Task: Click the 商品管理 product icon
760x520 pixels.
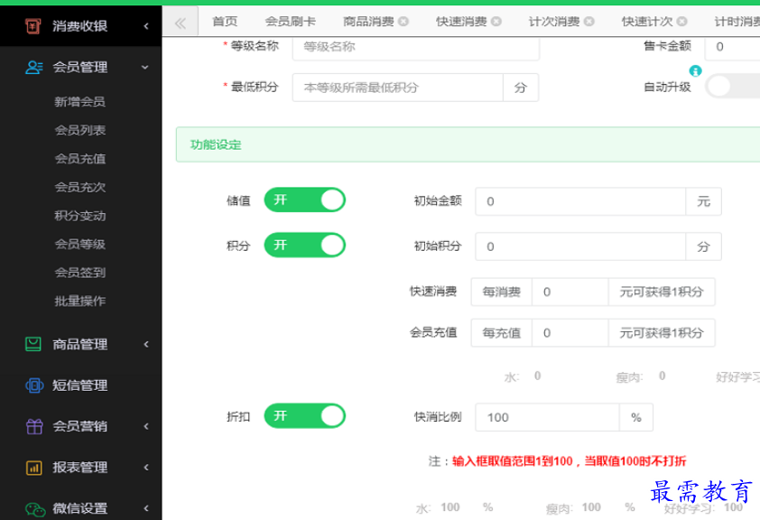Action: pyautogui.click(x=33, y=344)
